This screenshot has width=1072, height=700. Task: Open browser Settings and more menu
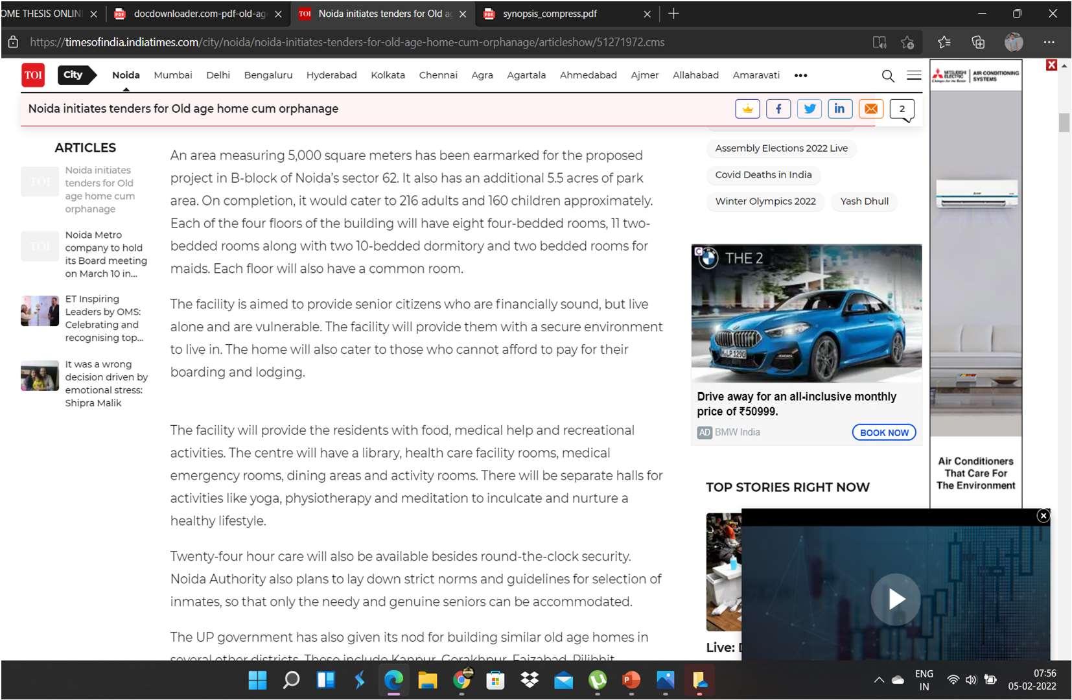pos(1049,43)
